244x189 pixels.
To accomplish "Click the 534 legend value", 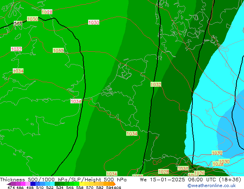I will point(60,187).
